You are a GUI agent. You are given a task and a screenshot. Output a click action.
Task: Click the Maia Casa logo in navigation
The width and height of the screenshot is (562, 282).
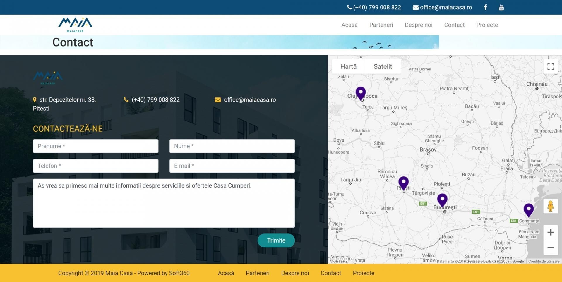tap(75, 25)
